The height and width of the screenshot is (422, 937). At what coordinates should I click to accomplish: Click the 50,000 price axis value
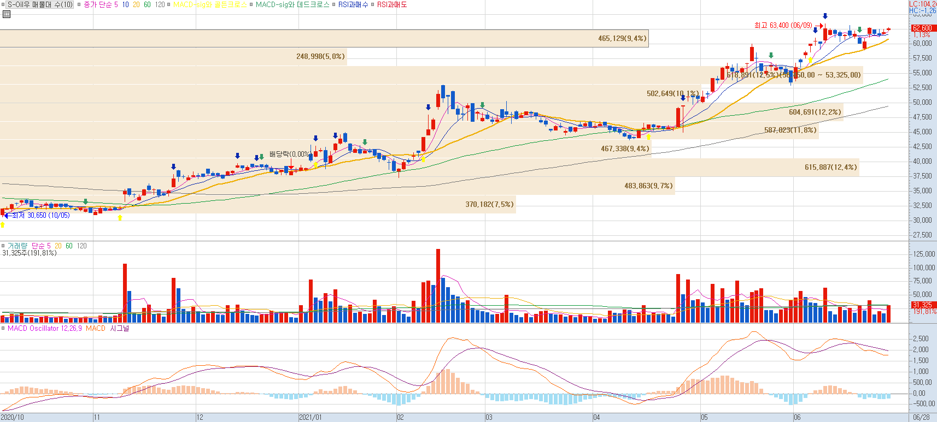click(x=922, y=102)
